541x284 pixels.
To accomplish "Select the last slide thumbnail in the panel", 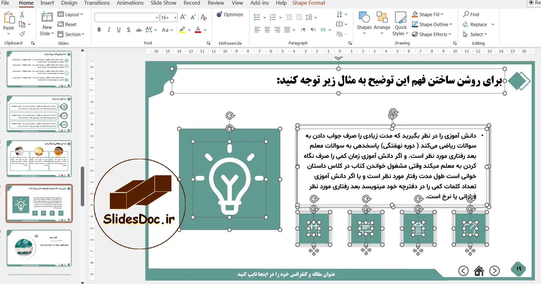I will coord(39,248).
